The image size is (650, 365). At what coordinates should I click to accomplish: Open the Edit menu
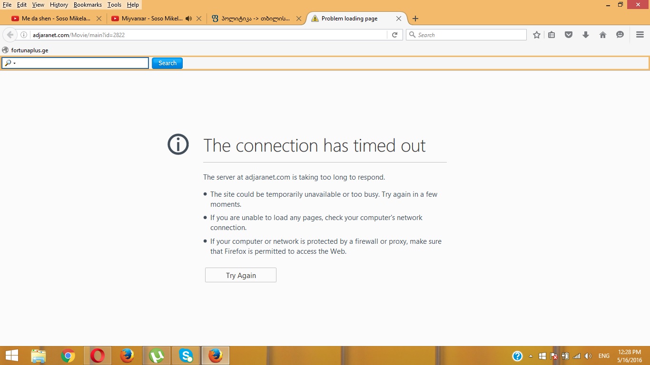22,5
